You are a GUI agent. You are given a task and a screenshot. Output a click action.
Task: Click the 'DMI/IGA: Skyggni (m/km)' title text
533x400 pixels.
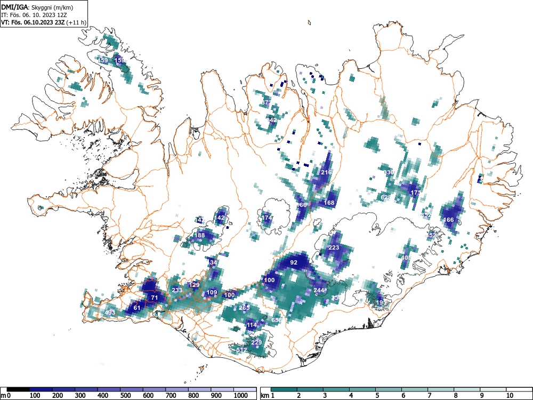pos(37,7)
